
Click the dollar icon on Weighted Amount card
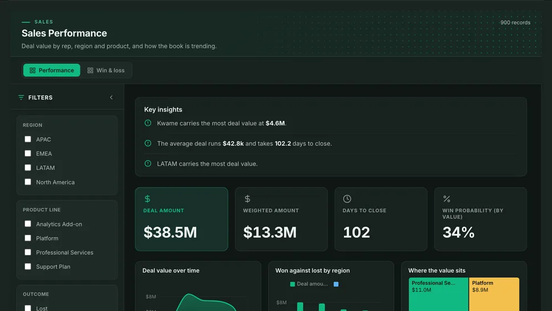point(247,198)
